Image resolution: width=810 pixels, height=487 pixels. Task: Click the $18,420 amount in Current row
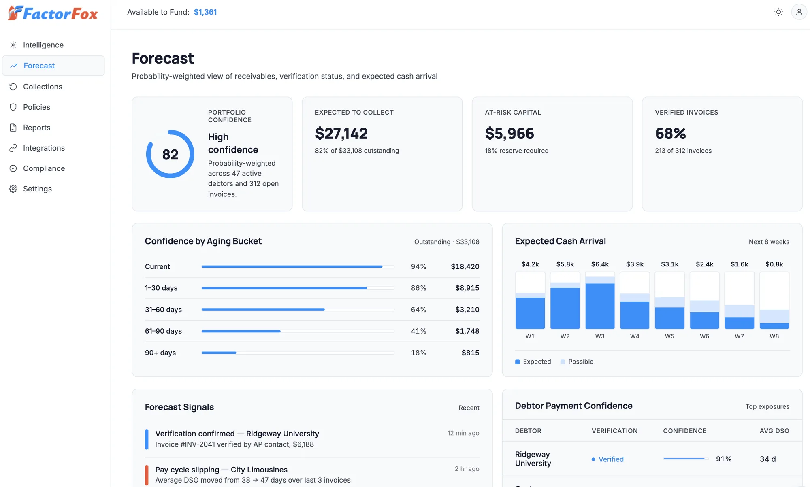tap(465, 267)
